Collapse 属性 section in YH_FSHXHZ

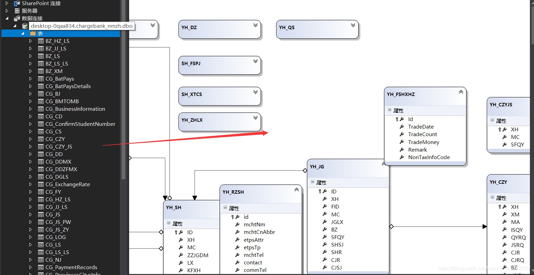click(x=389, y=110)
